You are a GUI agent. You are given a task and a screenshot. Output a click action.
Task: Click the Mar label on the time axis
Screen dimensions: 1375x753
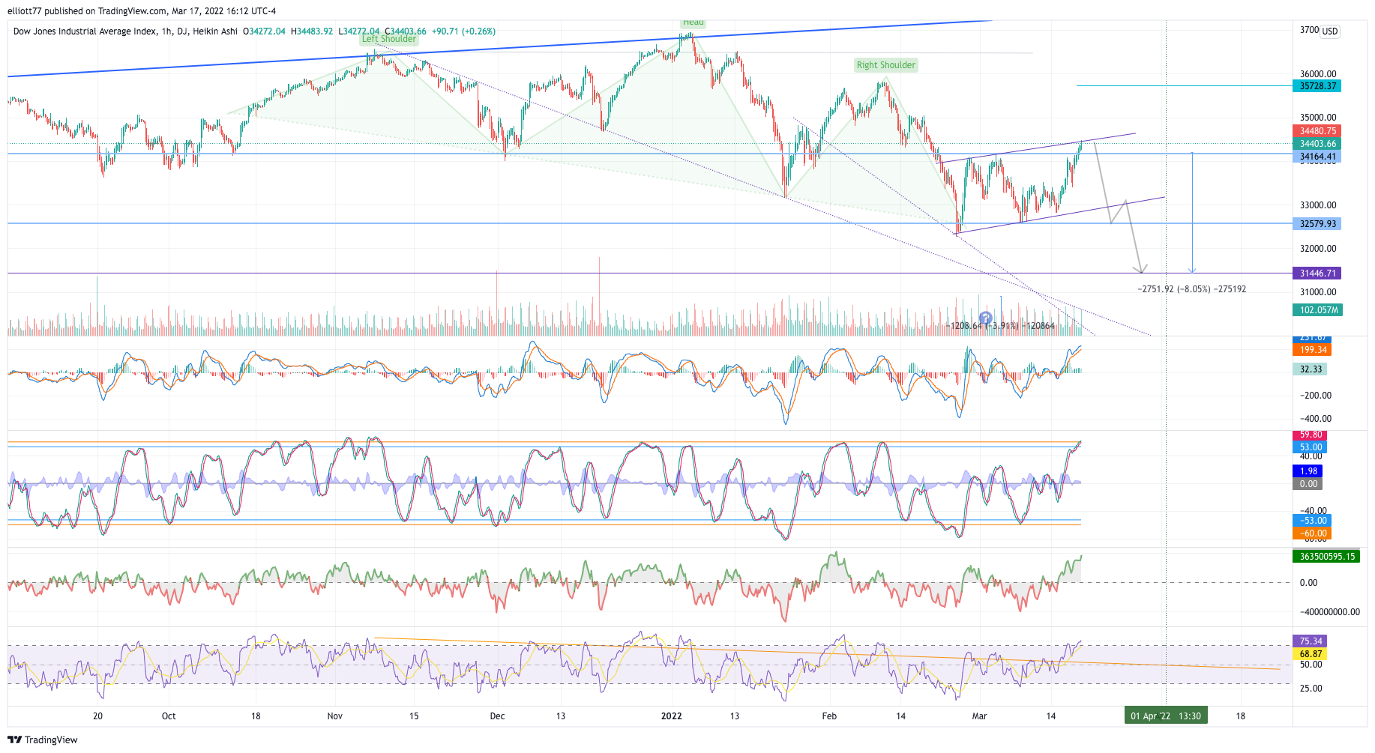[x=979, y=716]
